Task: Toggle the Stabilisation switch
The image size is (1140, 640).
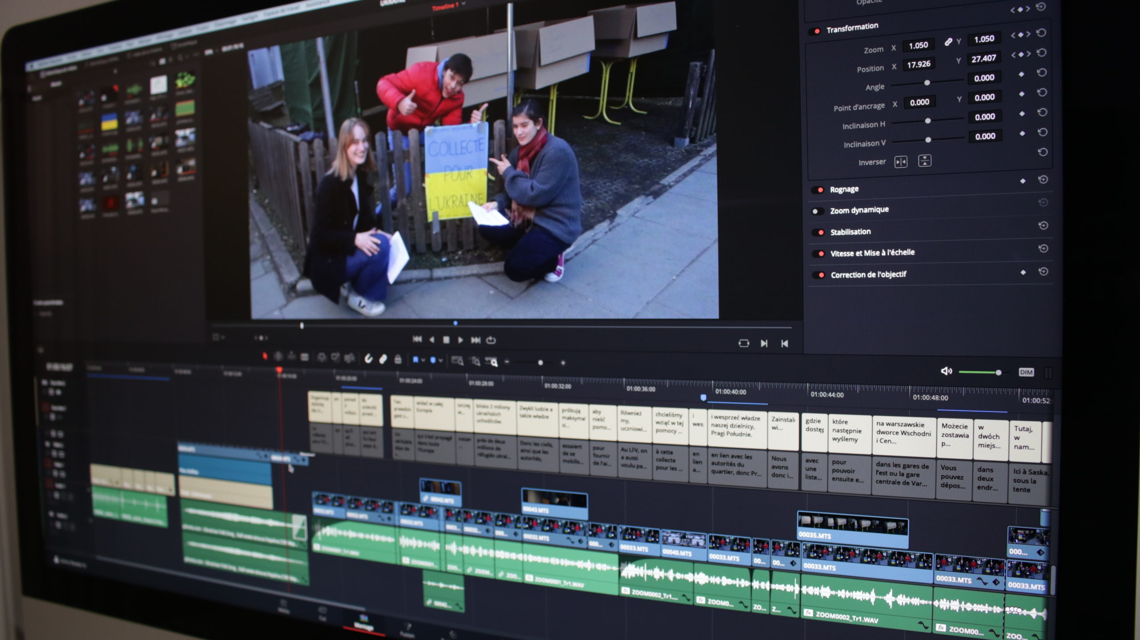Action: tap(818, 232)
